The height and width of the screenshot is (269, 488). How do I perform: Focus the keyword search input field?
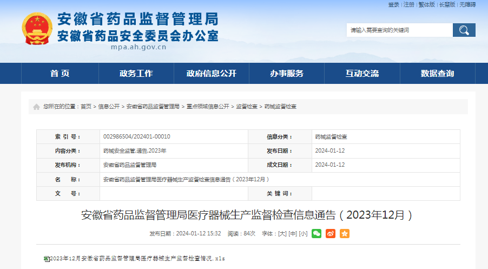400,30
